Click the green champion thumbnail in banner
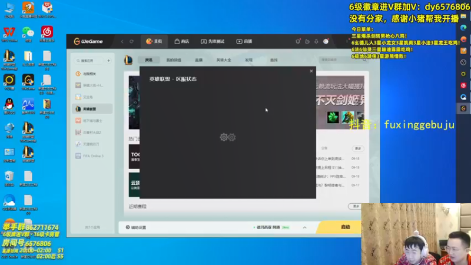Viewport: 471px width, 265px height. 333,117
